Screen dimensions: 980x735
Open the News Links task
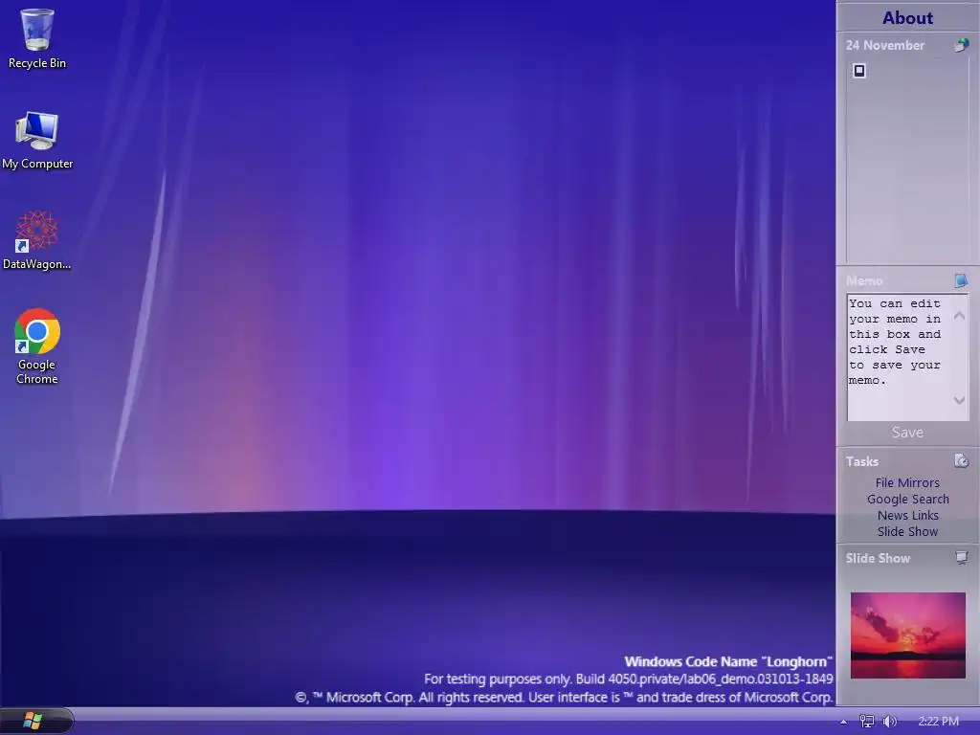(907, 515)
